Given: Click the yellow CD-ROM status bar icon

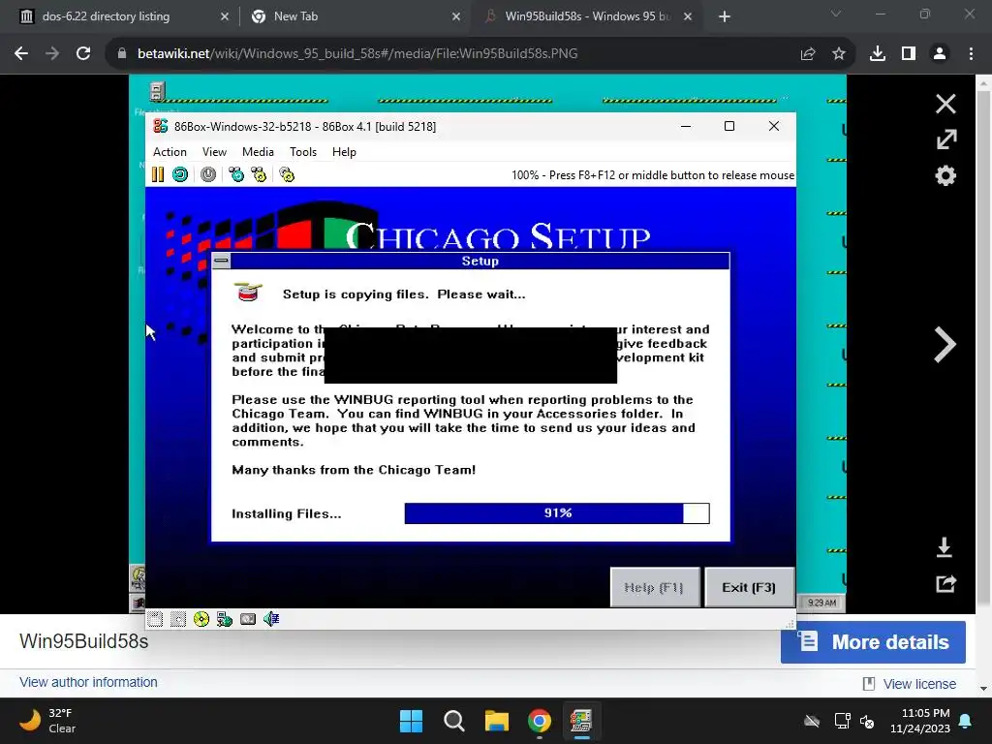Looking at the screenshot, I should [201, 619].
